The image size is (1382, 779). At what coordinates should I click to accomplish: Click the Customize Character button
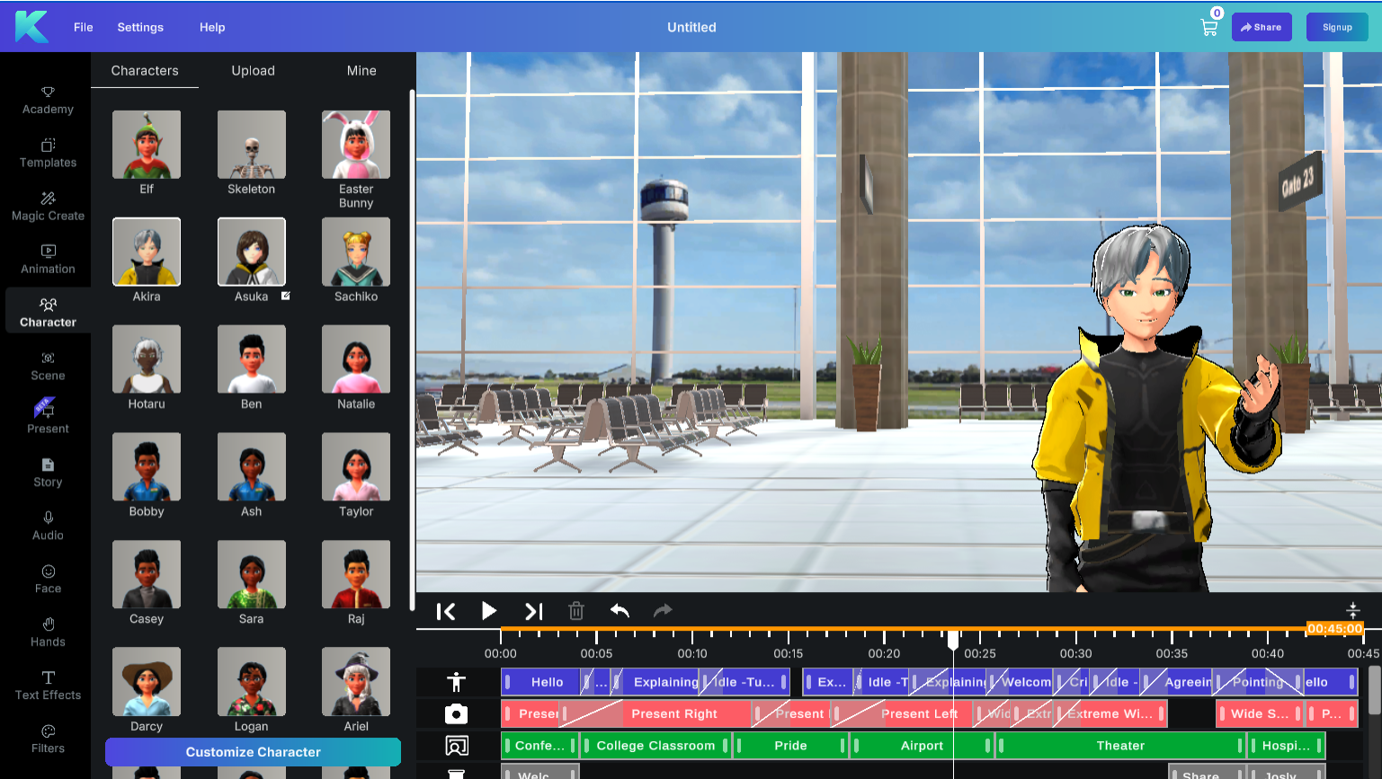click(253, 752)
